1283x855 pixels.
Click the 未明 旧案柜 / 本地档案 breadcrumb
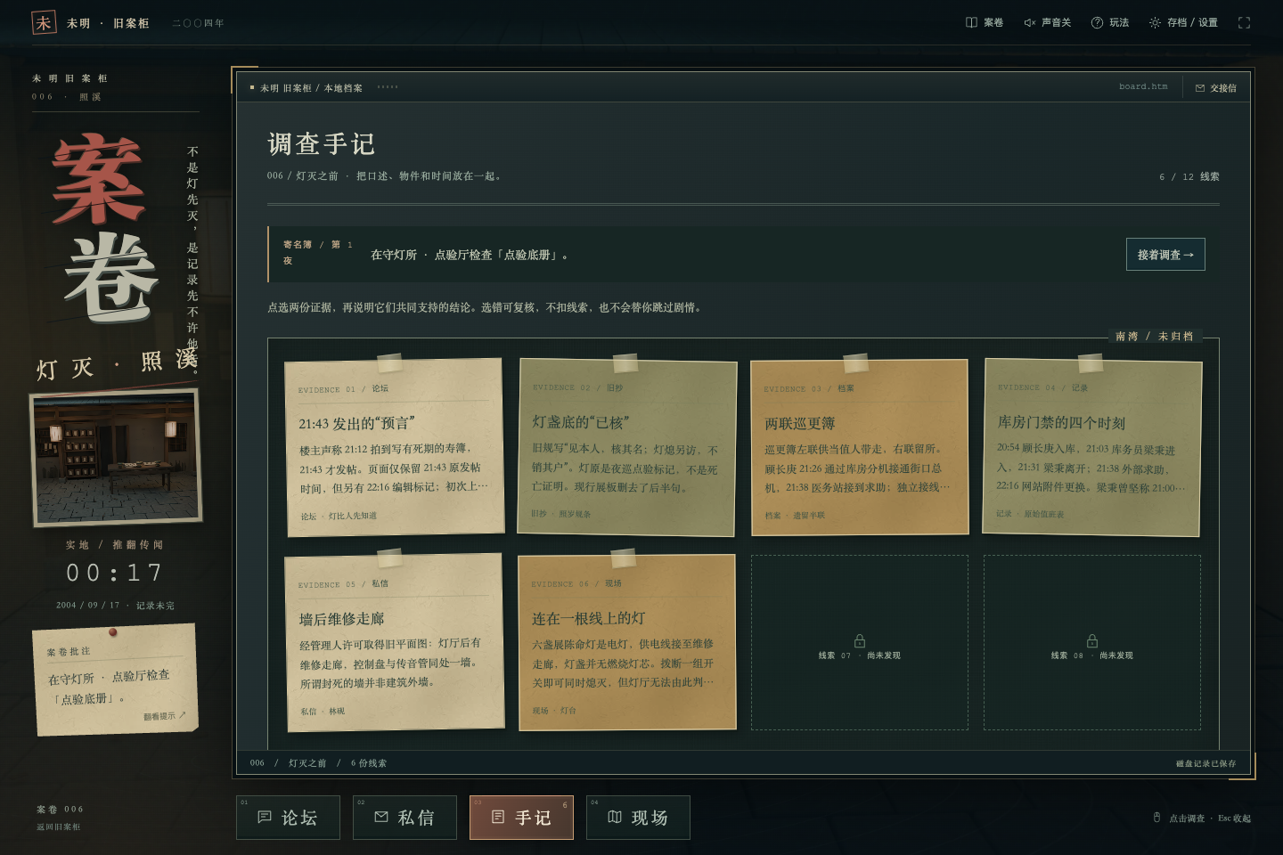[311, 88]
